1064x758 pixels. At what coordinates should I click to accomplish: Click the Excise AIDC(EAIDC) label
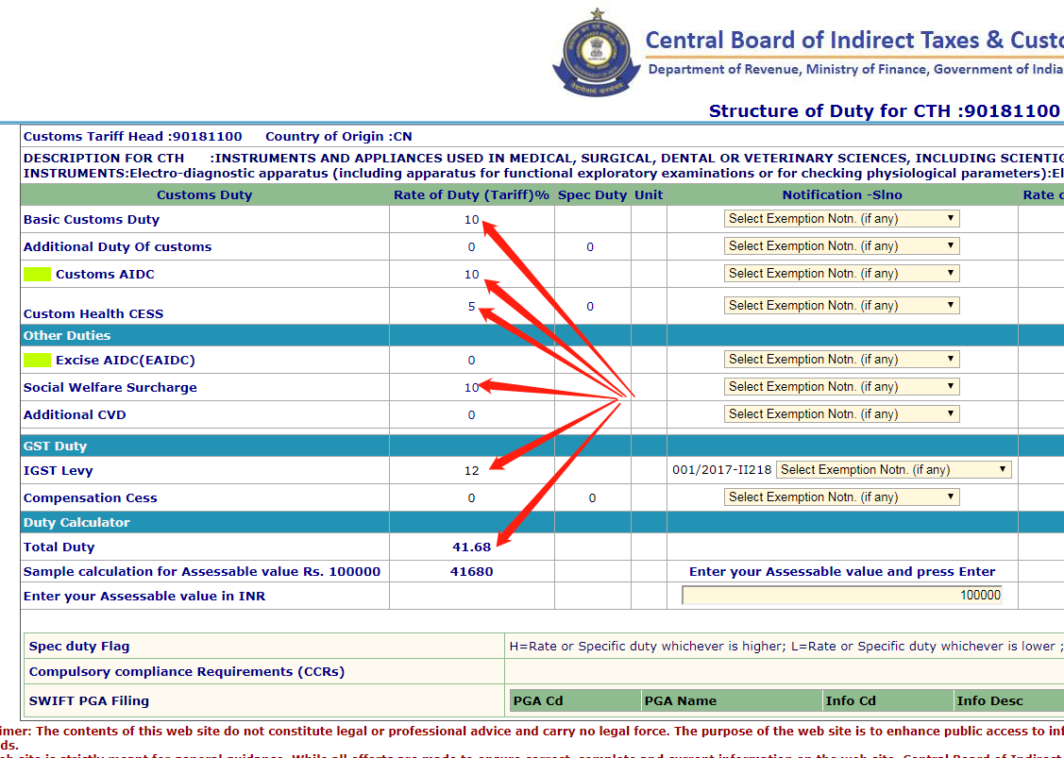126,361
